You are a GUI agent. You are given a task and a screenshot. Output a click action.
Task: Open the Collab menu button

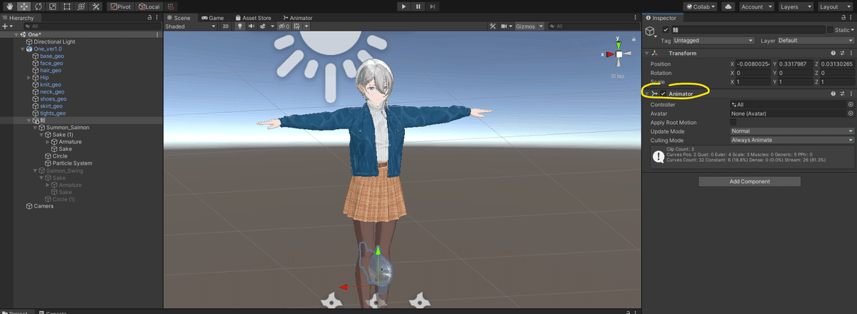point(701,6)
